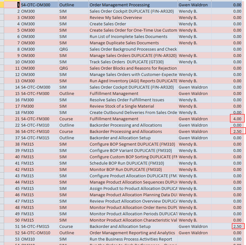Select 'Assign Product to Product Allocation' cell
Screen dimensions: 246x245
tap(133, 189)
